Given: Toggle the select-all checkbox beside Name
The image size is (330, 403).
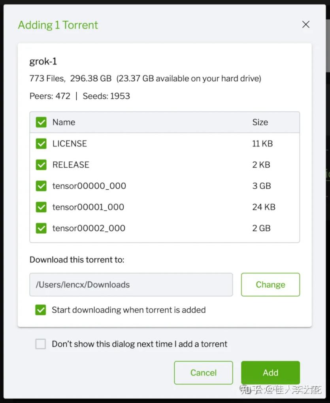Looking at the screenshot, I should coord(41,122).
